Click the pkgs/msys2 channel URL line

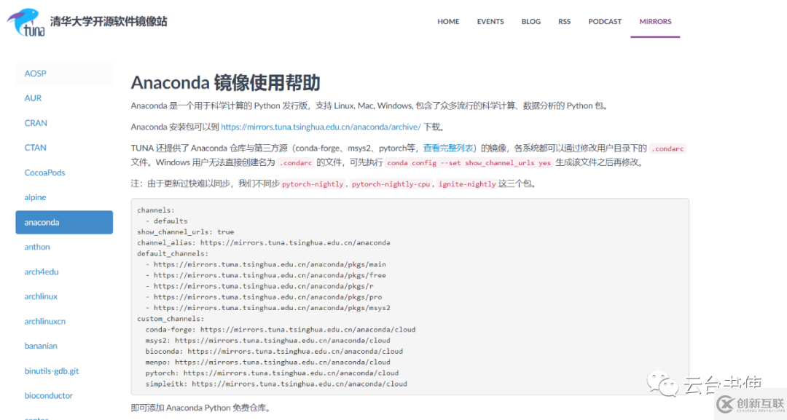pos(268,308)
